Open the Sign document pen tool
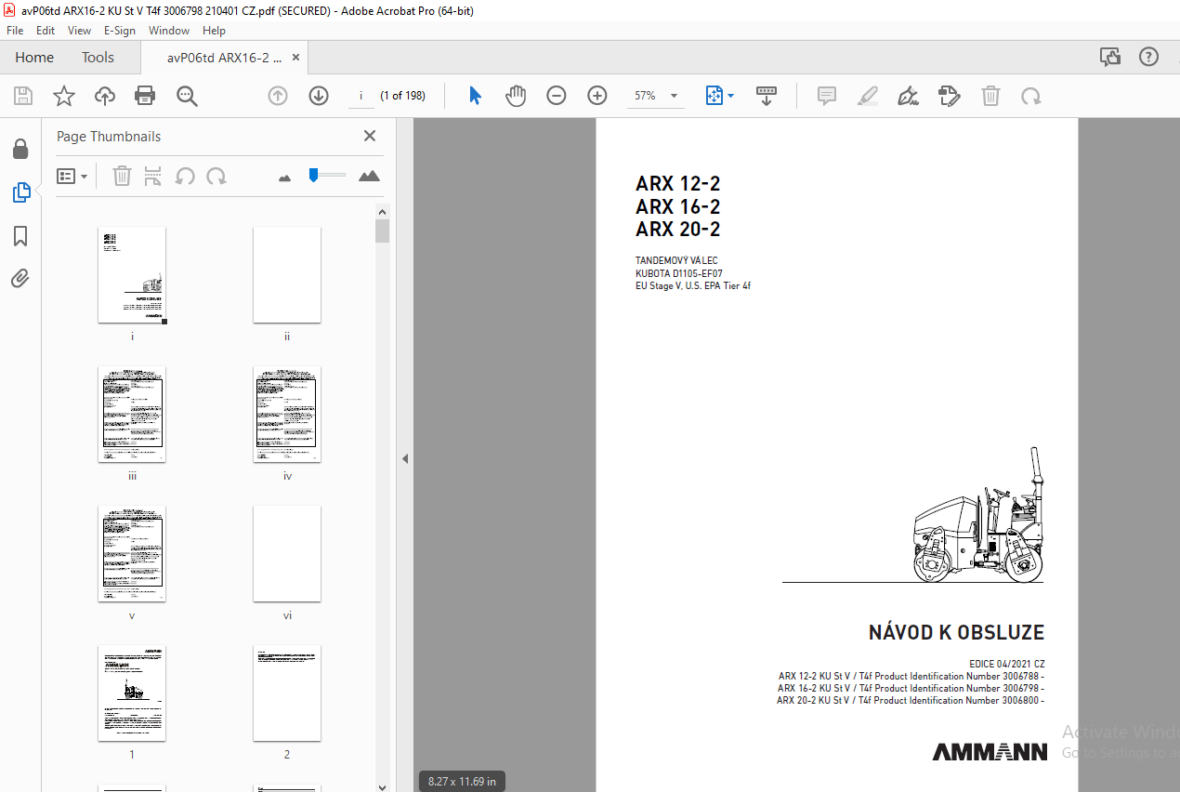Screen dimensions: 1180x792 909,96
